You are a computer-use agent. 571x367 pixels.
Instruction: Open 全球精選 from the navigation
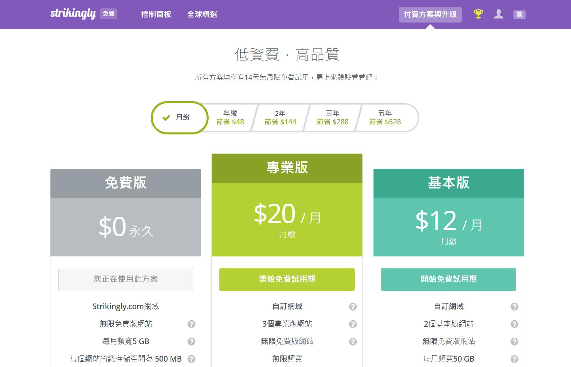click(x=202, y=14)
